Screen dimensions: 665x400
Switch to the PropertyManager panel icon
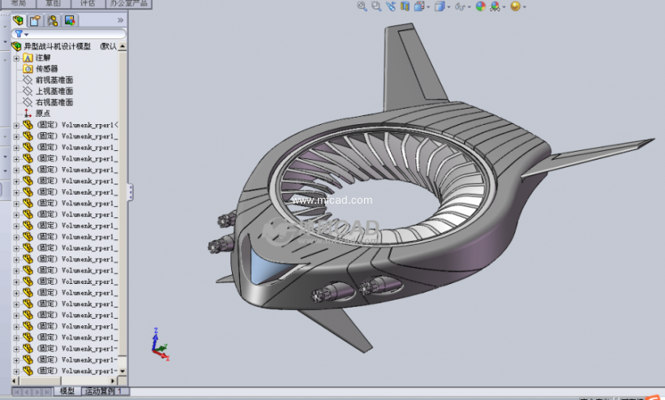(x=35, y=20)
